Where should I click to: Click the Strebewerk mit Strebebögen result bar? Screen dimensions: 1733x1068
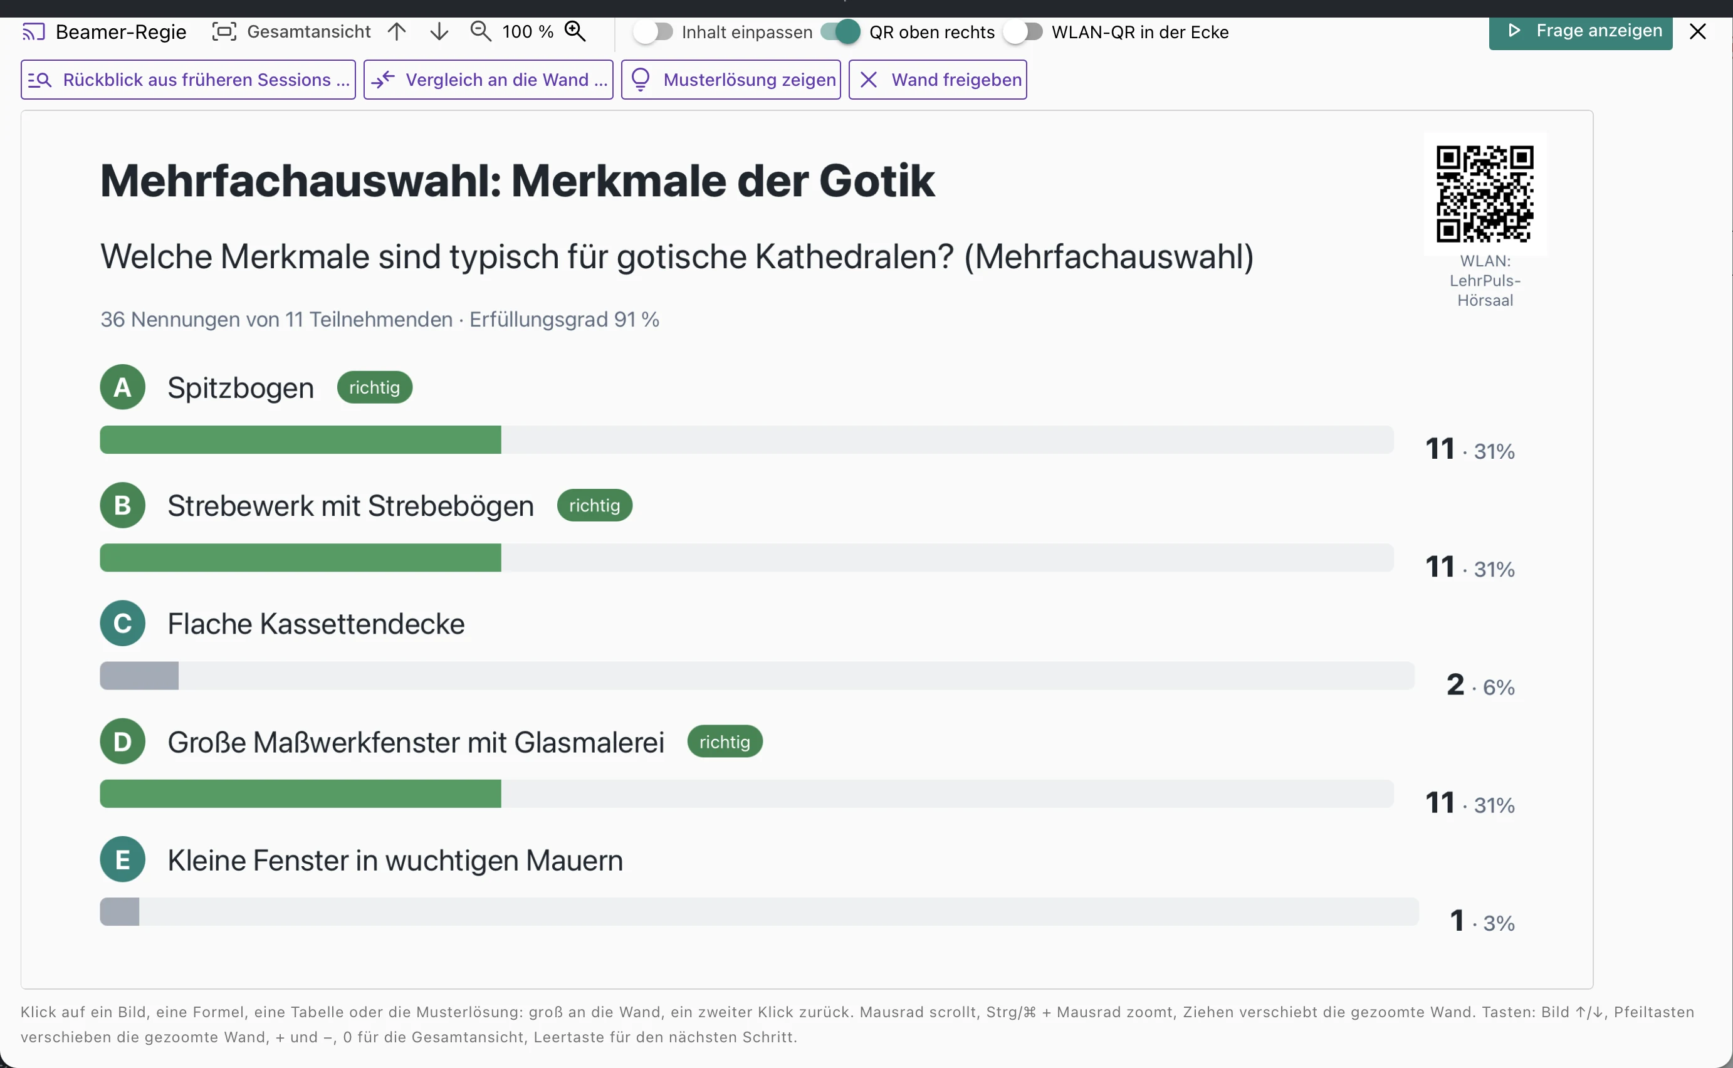(x=747, y=558)
